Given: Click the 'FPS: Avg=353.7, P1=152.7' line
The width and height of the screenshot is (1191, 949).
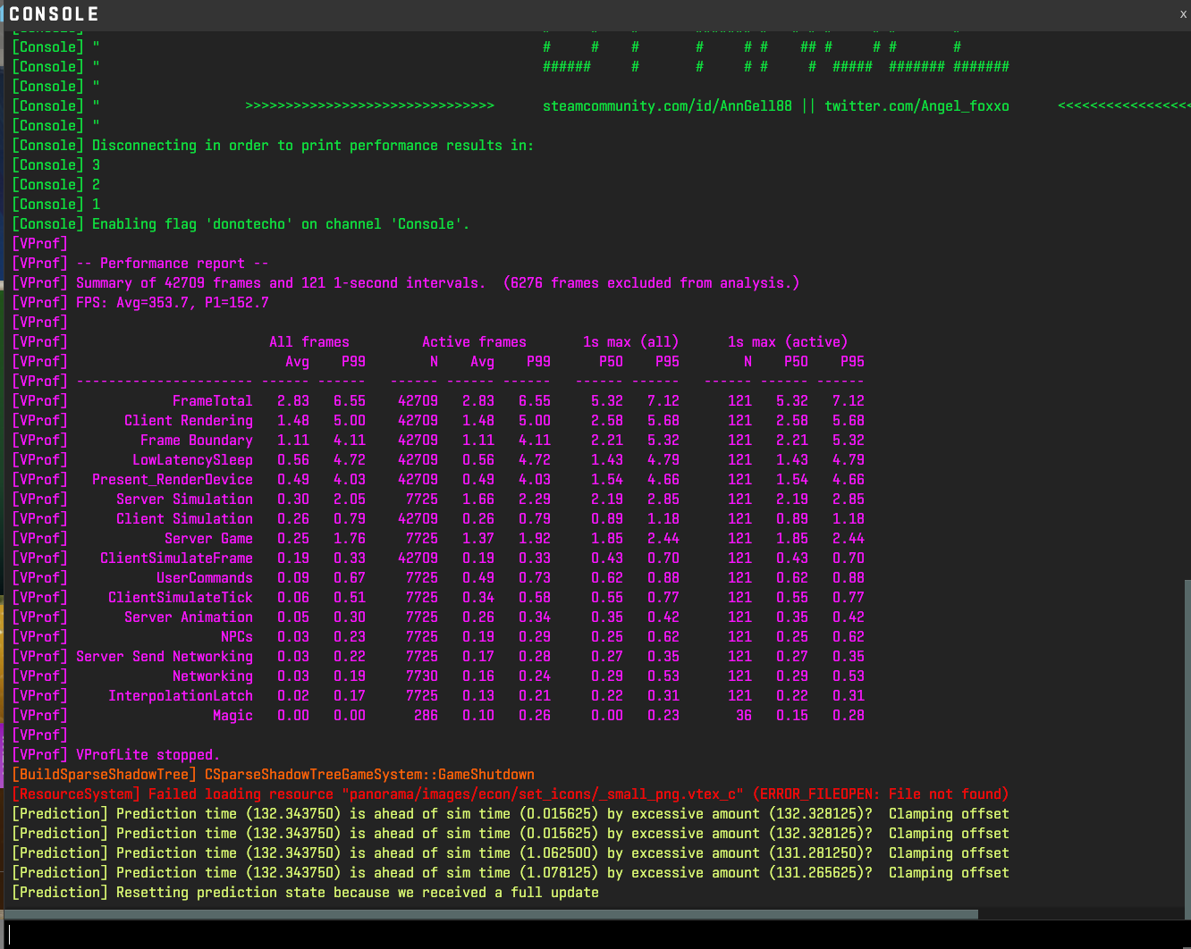Looking at the screenshot, I should coord(140,303).
